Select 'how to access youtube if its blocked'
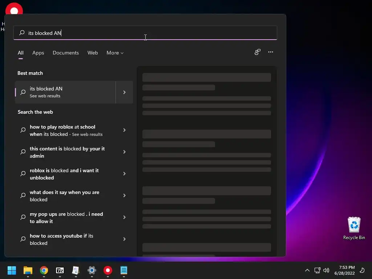This screenshot has height=279, width=372. coord(61,239)
